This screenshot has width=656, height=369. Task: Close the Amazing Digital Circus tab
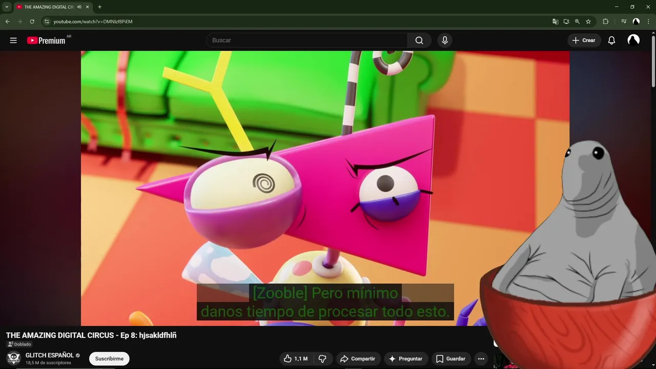[88, 7]
